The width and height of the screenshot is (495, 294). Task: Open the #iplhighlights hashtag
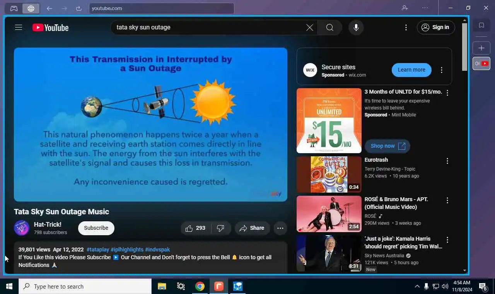[x=127, y=250]
